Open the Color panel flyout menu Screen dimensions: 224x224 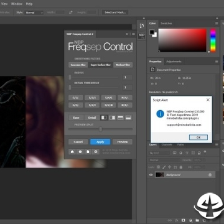click(x=217, y=24)
